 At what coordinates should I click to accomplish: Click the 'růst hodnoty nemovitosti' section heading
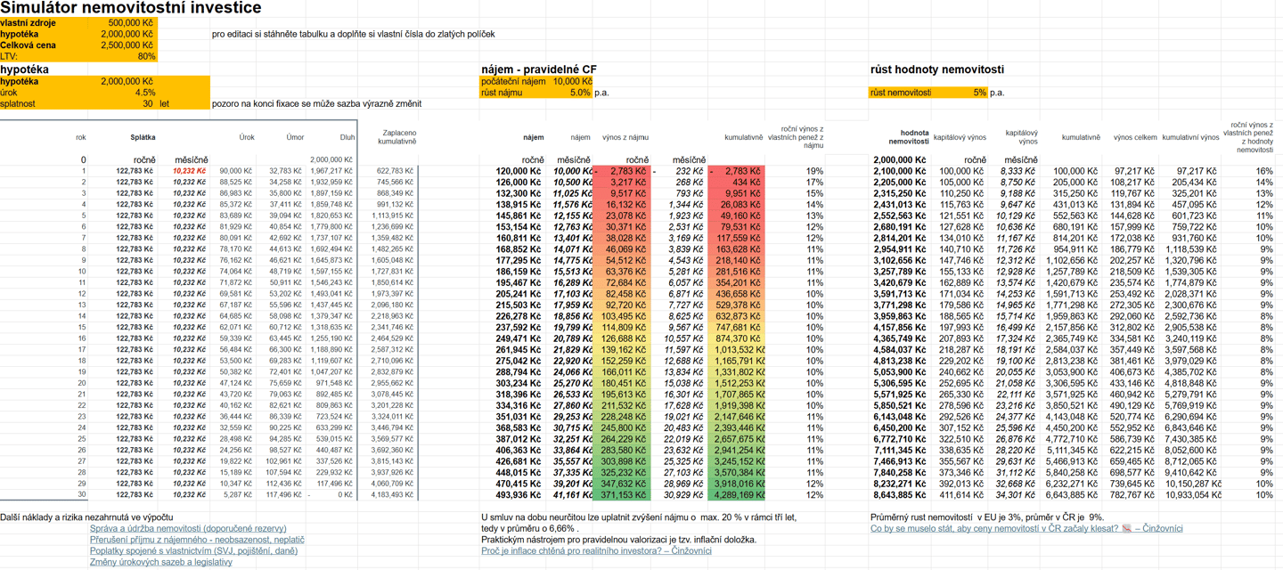pos(936,69)
